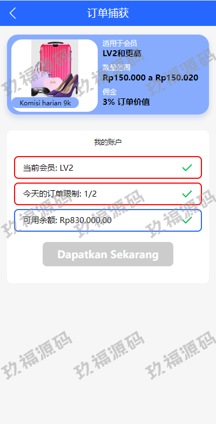The width and height of the screenshot is (216, 424).
Task: Click the checkmark in 今天的订单限制 row
Action: (187, 194)
